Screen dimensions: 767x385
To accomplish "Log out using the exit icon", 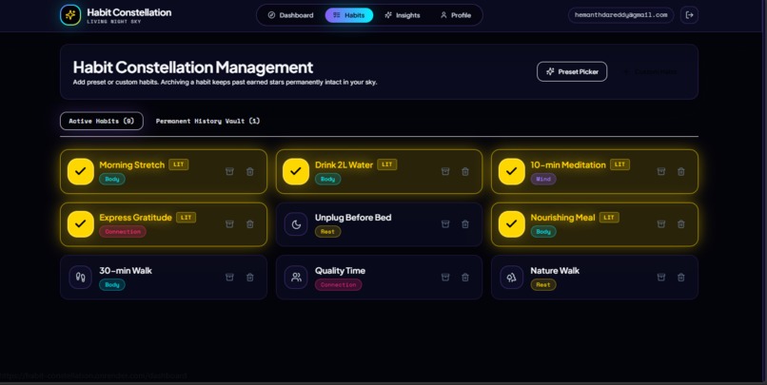I will click(x=689, y=15).
